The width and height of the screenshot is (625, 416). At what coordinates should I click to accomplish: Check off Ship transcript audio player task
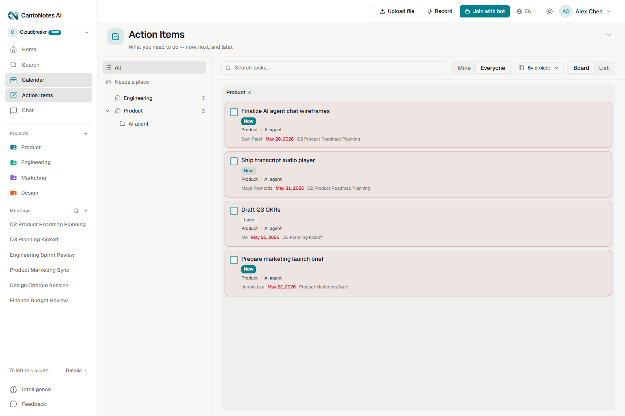(234, 161)
